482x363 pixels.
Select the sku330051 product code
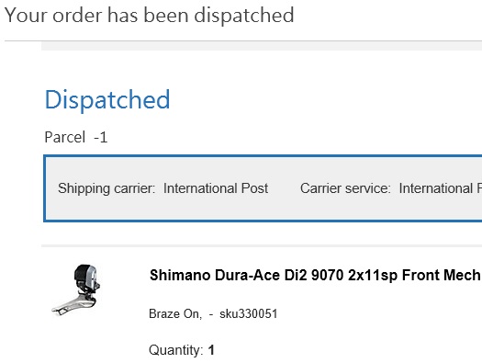(x=249, y=313)
